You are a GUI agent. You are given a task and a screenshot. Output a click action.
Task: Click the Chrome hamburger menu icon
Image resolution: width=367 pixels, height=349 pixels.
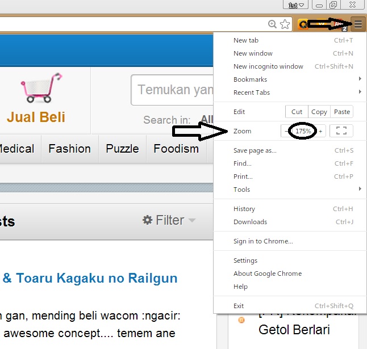[358, 24]
